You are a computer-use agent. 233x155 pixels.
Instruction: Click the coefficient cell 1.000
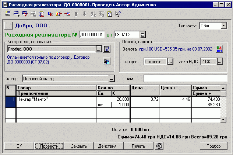120,105
